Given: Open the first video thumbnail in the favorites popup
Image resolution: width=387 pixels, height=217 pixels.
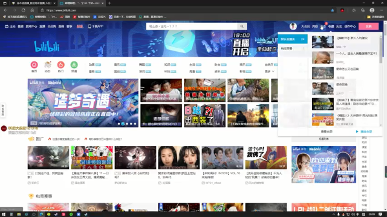Looking at the screenshot, I should 322,42.
